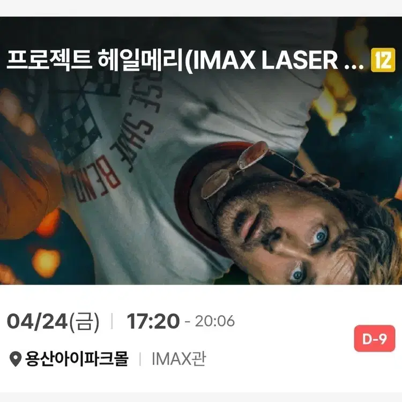
Task: Tap the location pin icon
Action: 15,359
